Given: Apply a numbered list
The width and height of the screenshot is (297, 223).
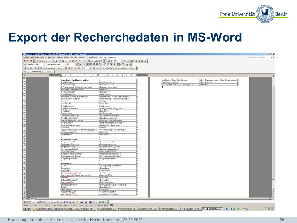Looking at the screenshot, I should coord(105,64).
